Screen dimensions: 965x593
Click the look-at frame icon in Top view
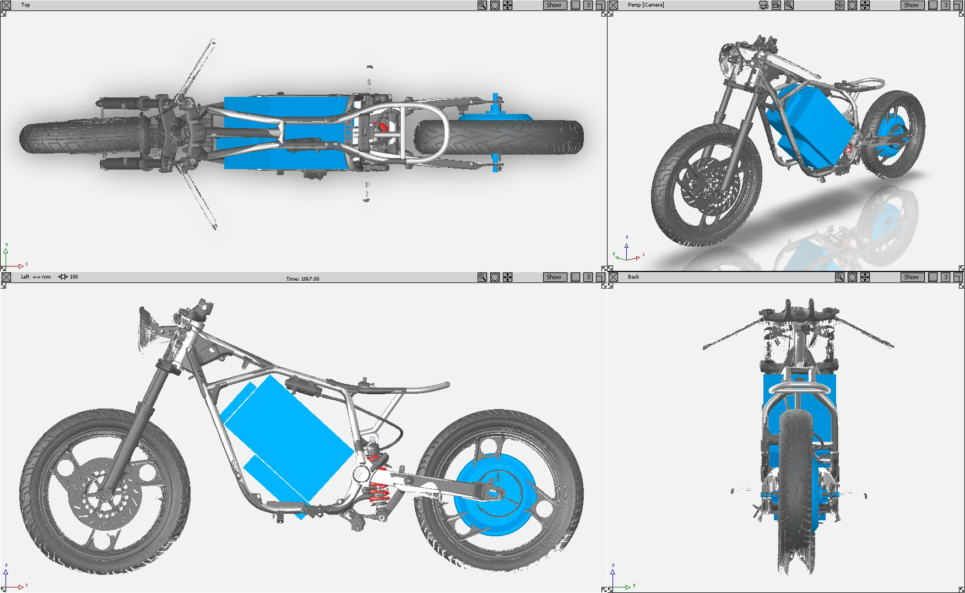tap(495, 5)
